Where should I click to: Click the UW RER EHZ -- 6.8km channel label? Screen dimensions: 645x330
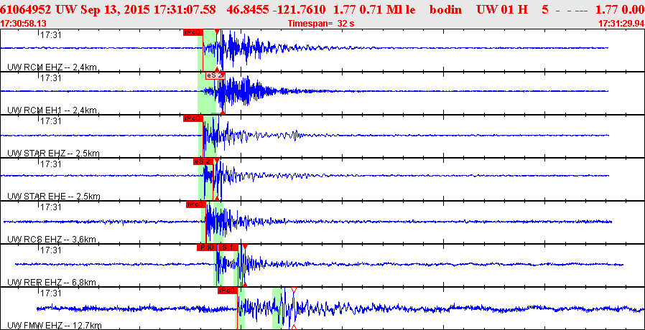click(x=52, y=283)
